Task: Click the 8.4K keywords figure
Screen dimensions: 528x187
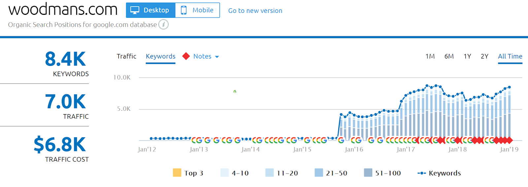Action: [x=65, y=59]
